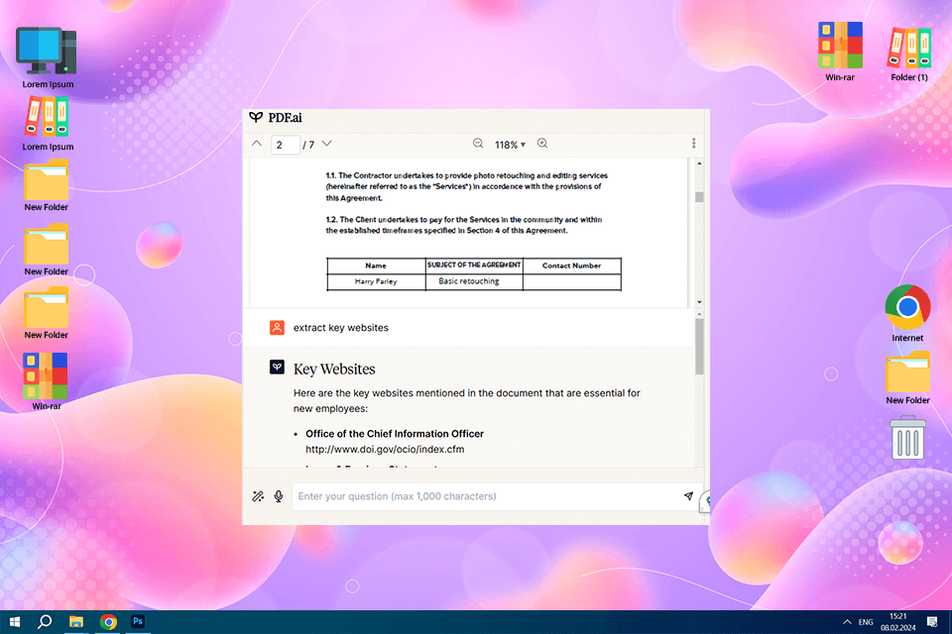The height and width of the screenshot is (634, 952).
Task: Launch the Internet Chrome desktop icon
Action: tap(907, 313)
